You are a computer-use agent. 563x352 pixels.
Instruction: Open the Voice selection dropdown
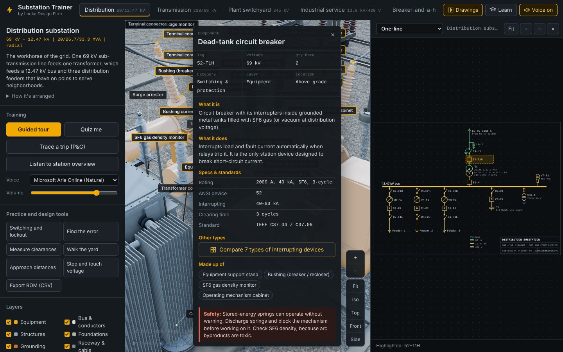pyautogui.click(x=74, y=180)
